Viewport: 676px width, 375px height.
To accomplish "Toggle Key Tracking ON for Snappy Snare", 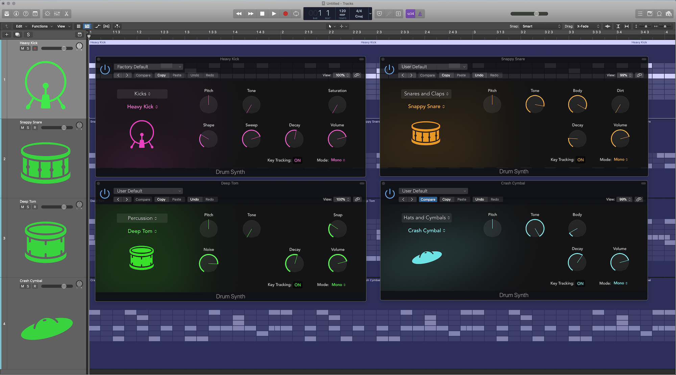I will tap(580, 159).
